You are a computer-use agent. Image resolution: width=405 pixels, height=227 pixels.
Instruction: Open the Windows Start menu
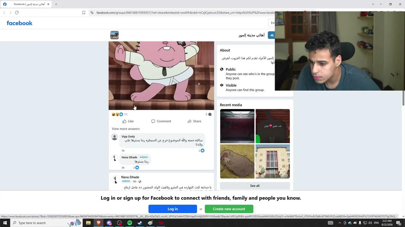(5, 223)
